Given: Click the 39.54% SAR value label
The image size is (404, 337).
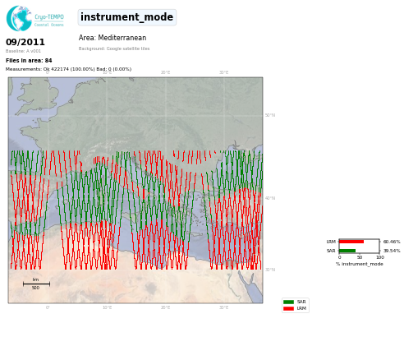Looking at the screenshot, I should (x=392, y=251).
